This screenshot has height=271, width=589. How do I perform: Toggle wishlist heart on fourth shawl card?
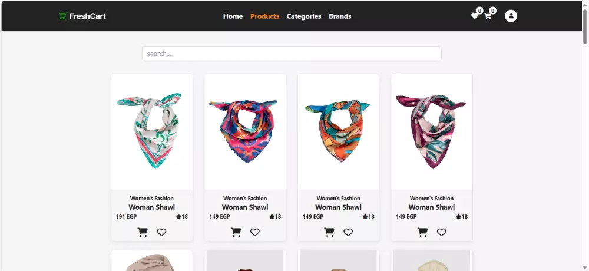pyautogui.click(x=441, y=232)
